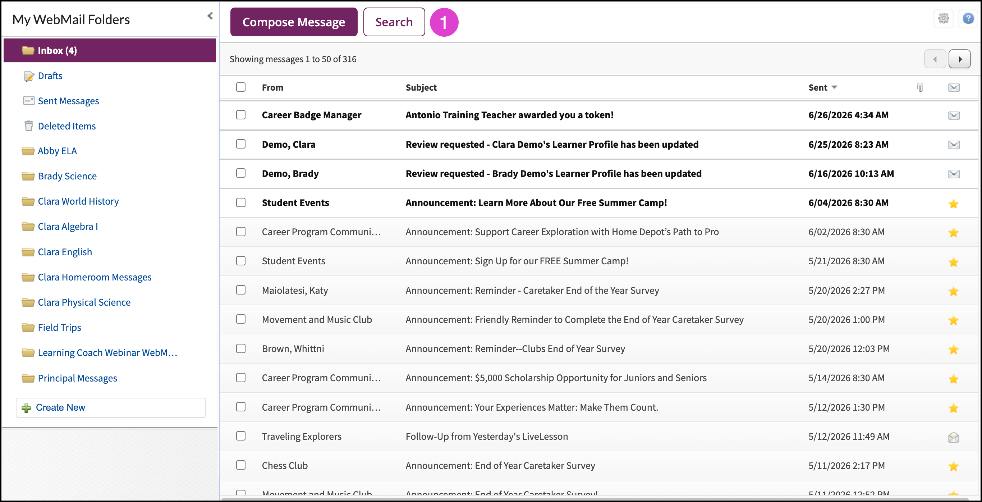
Task: Check Movement and Music Club reminder checkbox
Action: (240, 319)
